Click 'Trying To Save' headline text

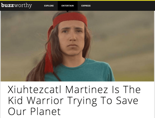click(103, 101)
